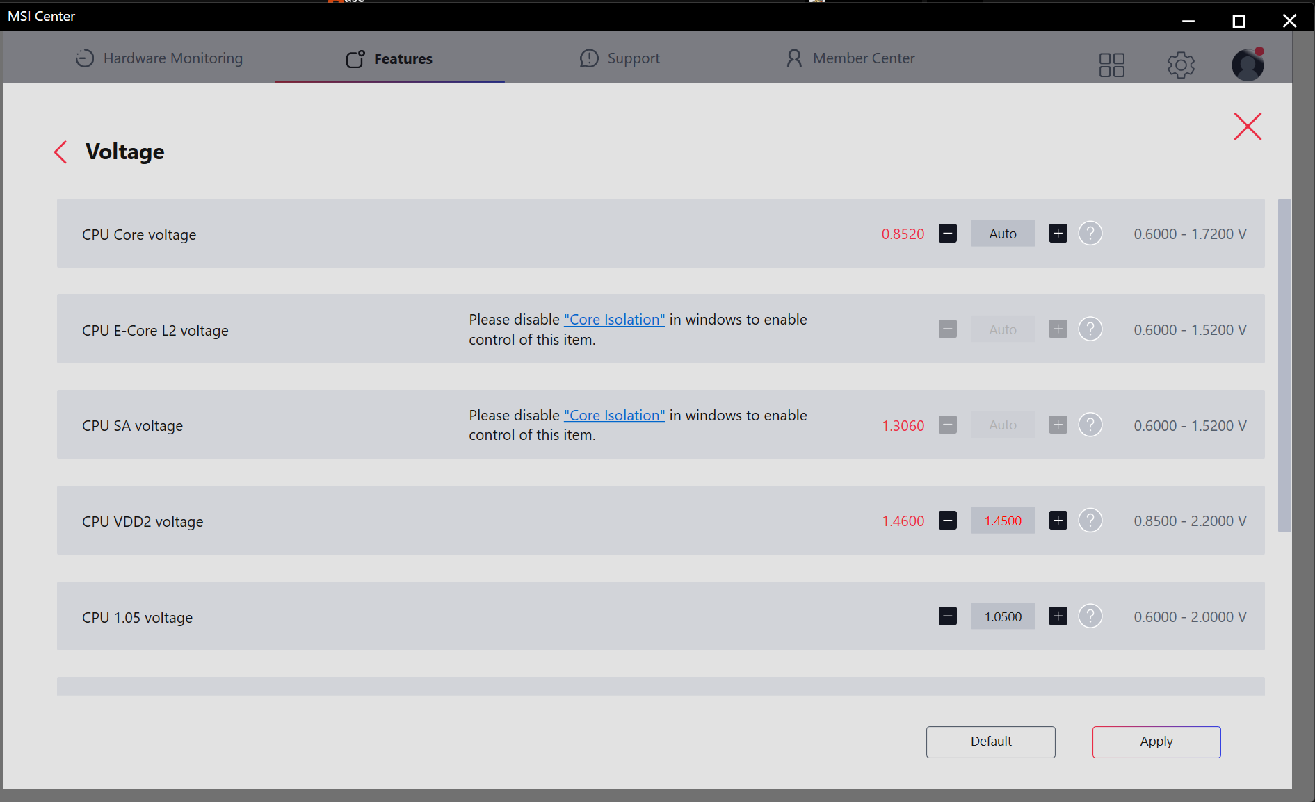Screen dimensions: 1315x802
Task: Click minus button for CPU E-Core L2 voltage
Action: tap(947, 329)
